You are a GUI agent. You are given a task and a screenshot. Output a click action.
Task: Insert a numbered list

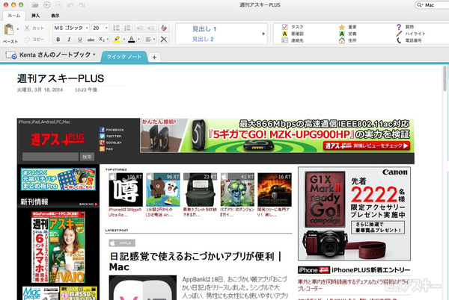(127, 28)
